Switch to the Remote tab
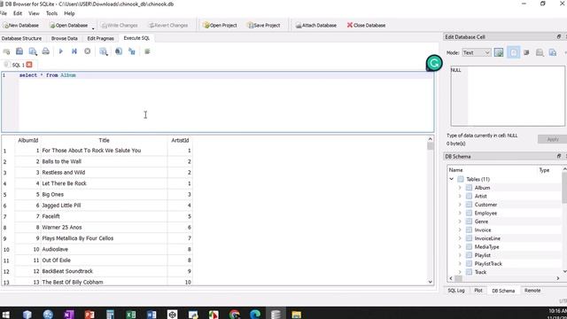This screenshot has height=319, width=567. tap(532, 291)
